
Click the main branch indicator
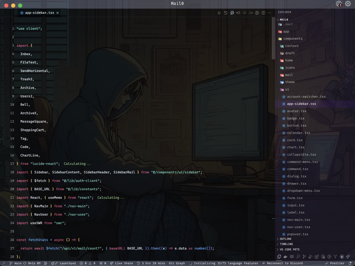point(16,263)
